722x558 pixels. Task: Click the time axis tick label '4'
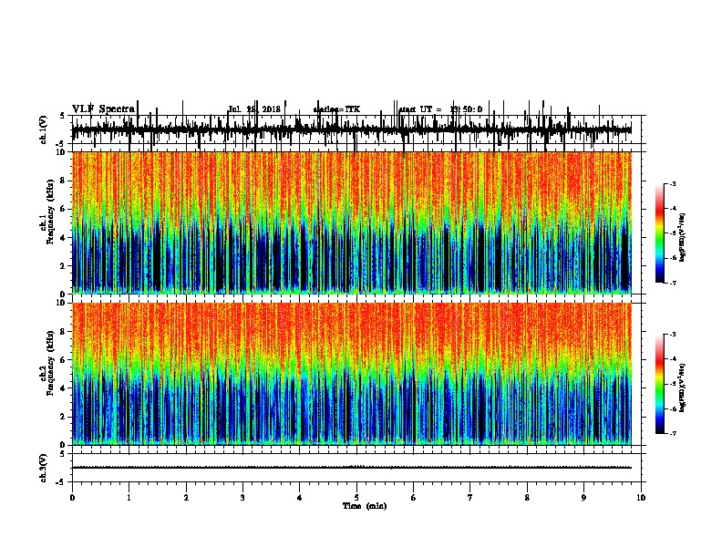(x=300, y=498)
